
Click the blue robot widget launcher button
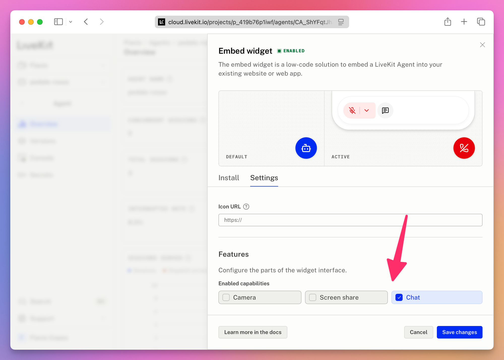[x=306, y=148]
